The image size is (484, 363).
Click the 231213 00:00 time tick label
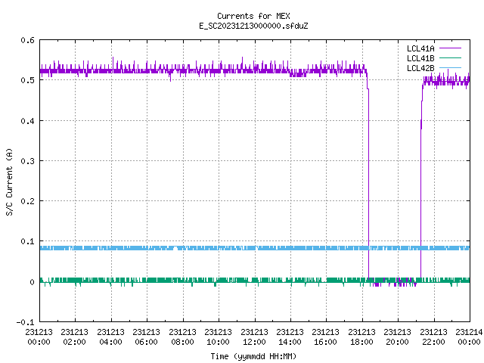point(39,337)
